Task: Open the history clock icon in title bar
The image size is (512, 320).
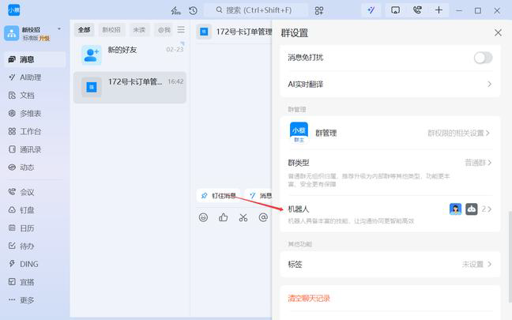Action: 193,10
